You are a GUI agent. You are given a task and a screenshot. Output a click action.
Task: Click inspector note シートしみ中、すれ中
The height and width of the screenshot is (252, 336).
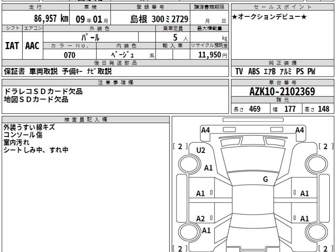tap(36, 150)
